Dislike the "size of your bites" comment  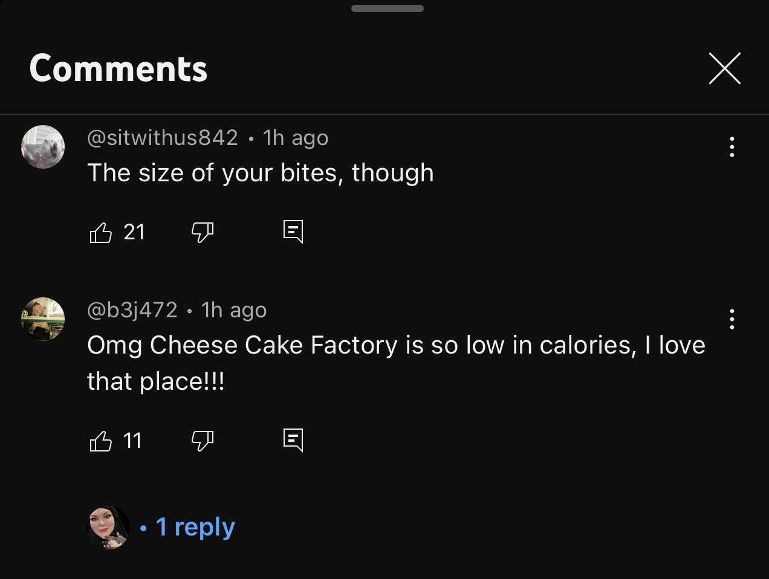203,232
